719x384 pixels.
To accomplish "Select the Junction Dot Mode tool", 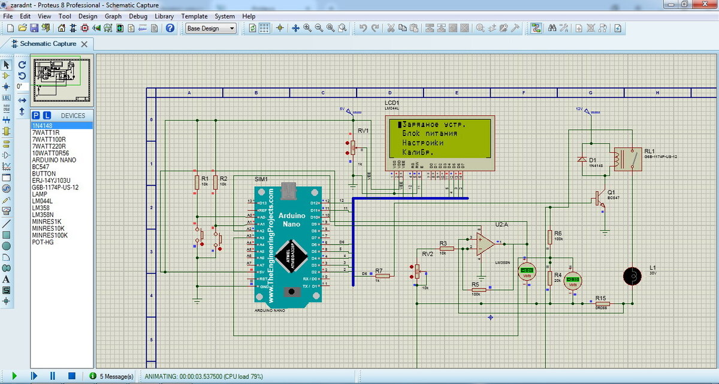I will pyautogui.click(x=7, y=87).
